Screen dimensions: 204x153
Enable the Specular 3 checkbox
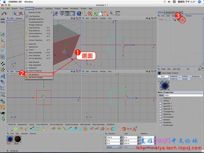[x=160, y=109]
